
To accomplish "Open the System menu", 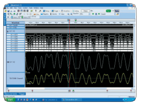I will point(25,8).
